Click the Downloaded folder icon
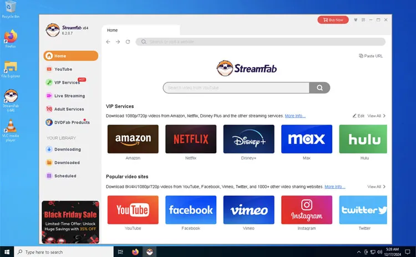 point(49,162)
